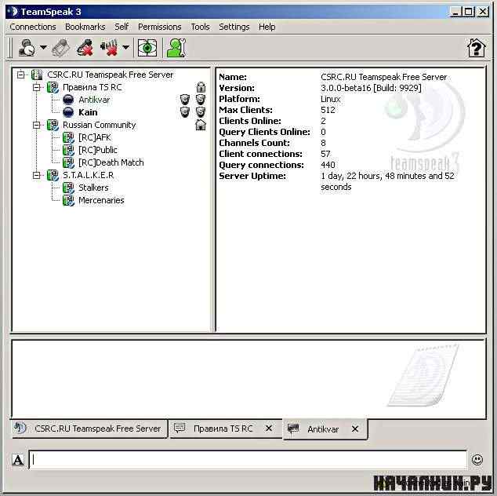The image size is (497, 496).
Task: Select the [RC]Public channel
Action: point(98,150)
